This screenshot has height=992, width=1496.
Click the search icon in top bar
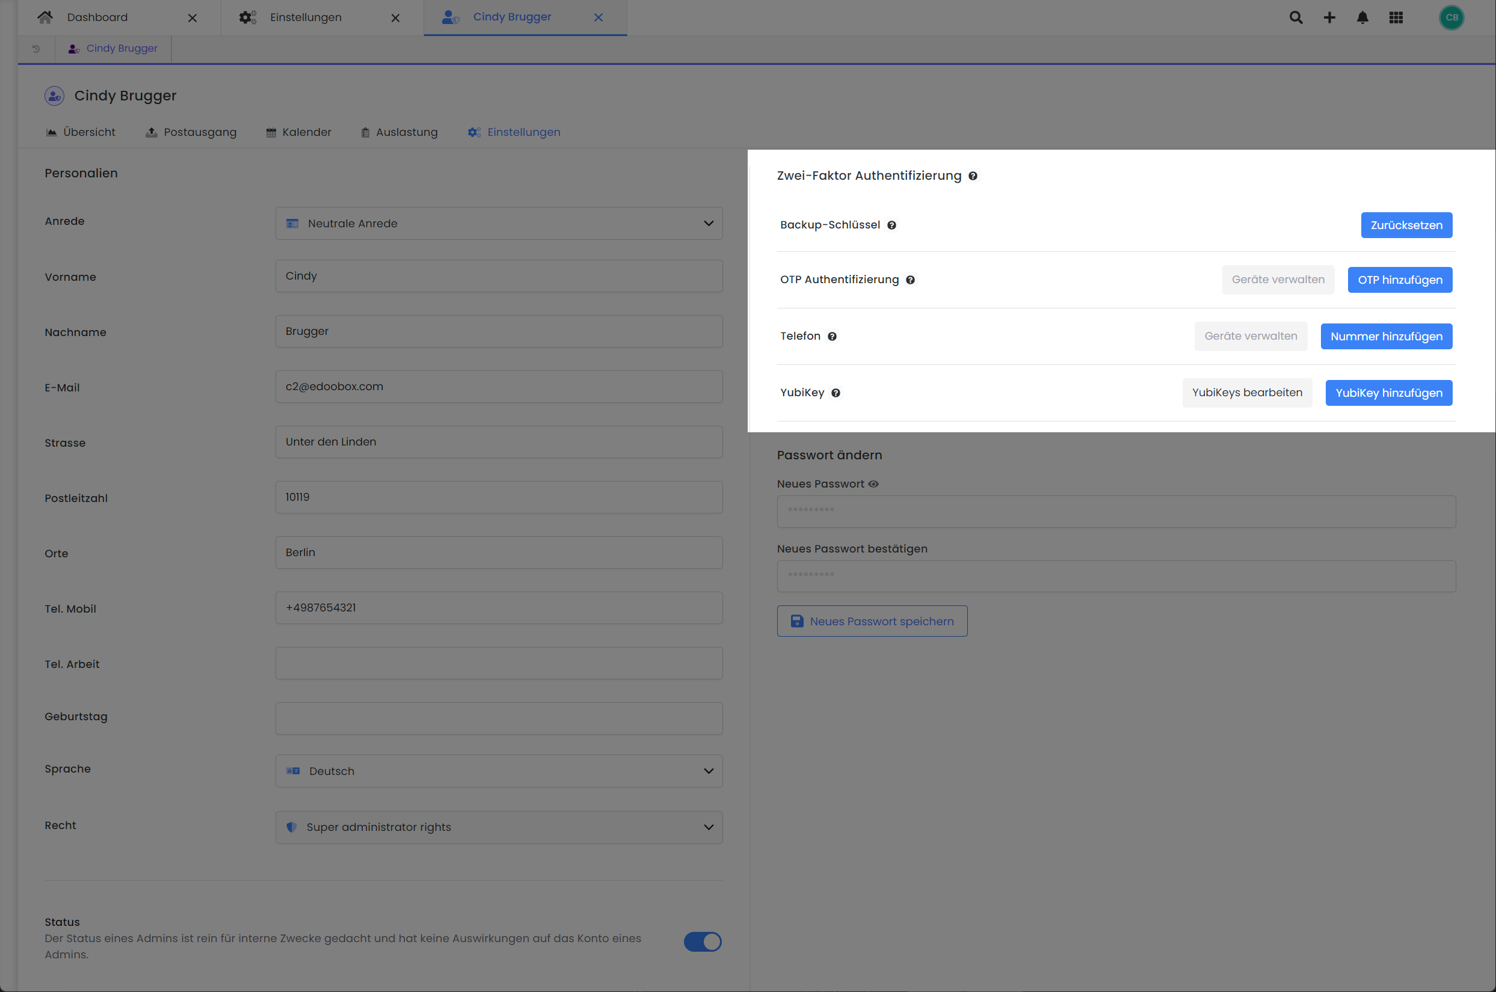pos(1296,17)
